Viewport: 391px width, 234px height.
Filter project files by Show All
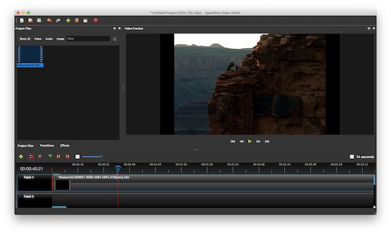(25, 39)
